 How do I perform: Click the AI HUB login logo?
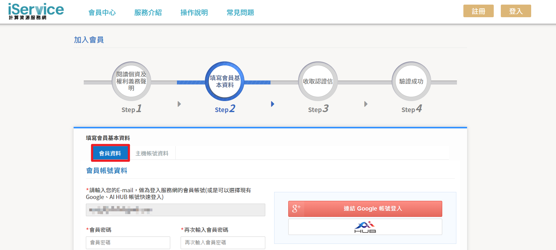pos(365,227)
